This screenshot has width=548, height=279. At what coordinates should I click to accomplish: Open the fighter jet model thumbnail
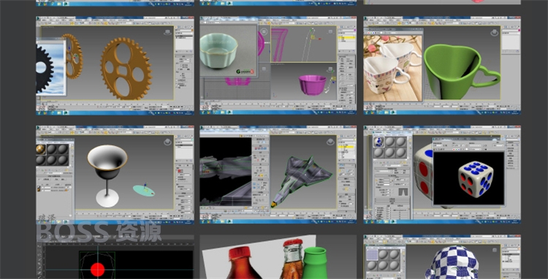[x=278, y=175]
